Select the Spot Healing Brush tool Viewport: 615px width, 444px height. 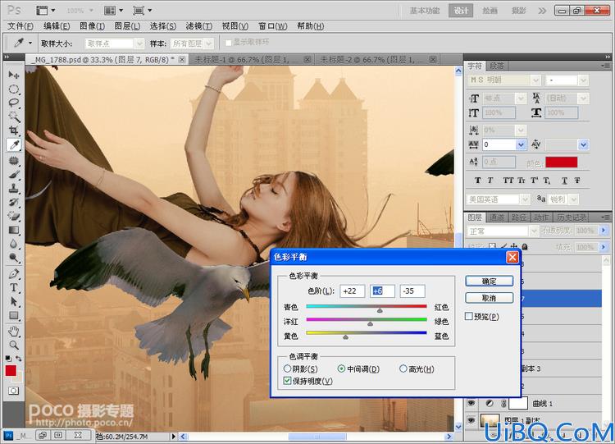coord(14,160)
